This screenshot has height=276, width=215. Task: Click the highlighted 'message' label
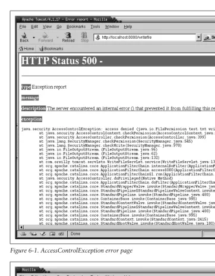pos(30,98)
